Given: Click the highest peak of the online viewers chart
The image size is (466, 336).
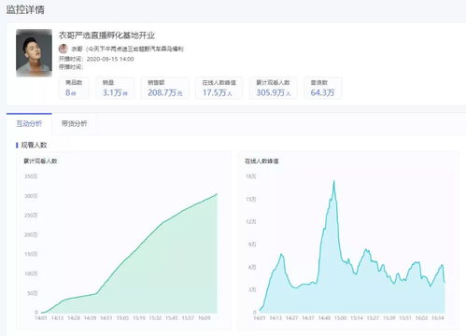Looking at the screenshot, I should coord(334,181).
